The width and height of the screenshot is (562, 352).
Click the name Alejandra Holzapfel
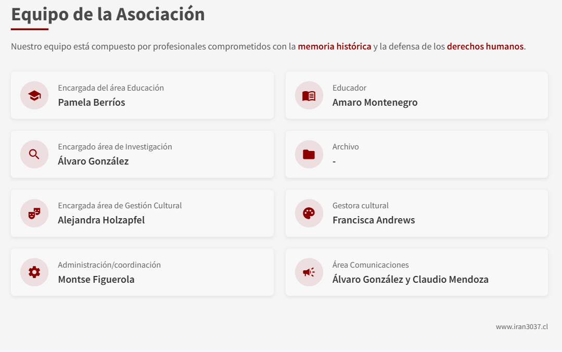[101, 220]
